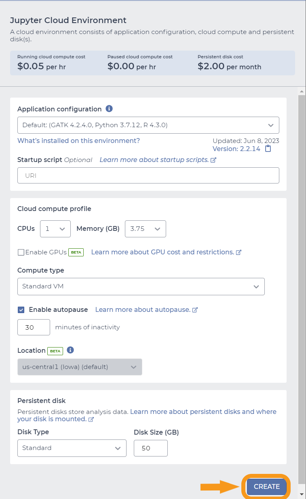The width and height of the screenshot is (306, 499).
Task: Click the Startup script URI field
Action: click(x=148, y=175)
